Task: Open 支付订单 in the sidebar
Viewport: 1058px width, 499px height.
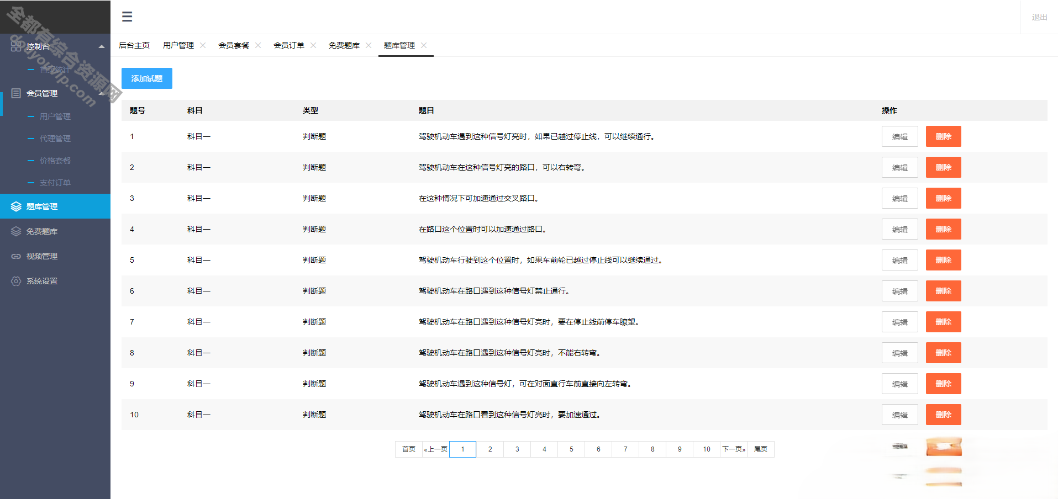Action: (55, 183)
